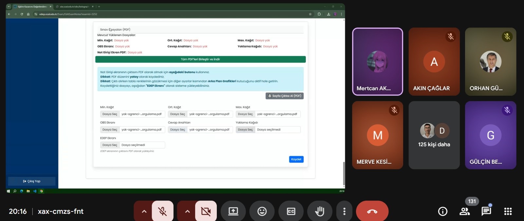
Task: Click the blue Kaydet button
Action: tap(296, 159)
